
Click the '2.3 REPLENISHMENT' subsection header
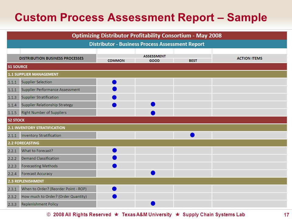(147, 181)
